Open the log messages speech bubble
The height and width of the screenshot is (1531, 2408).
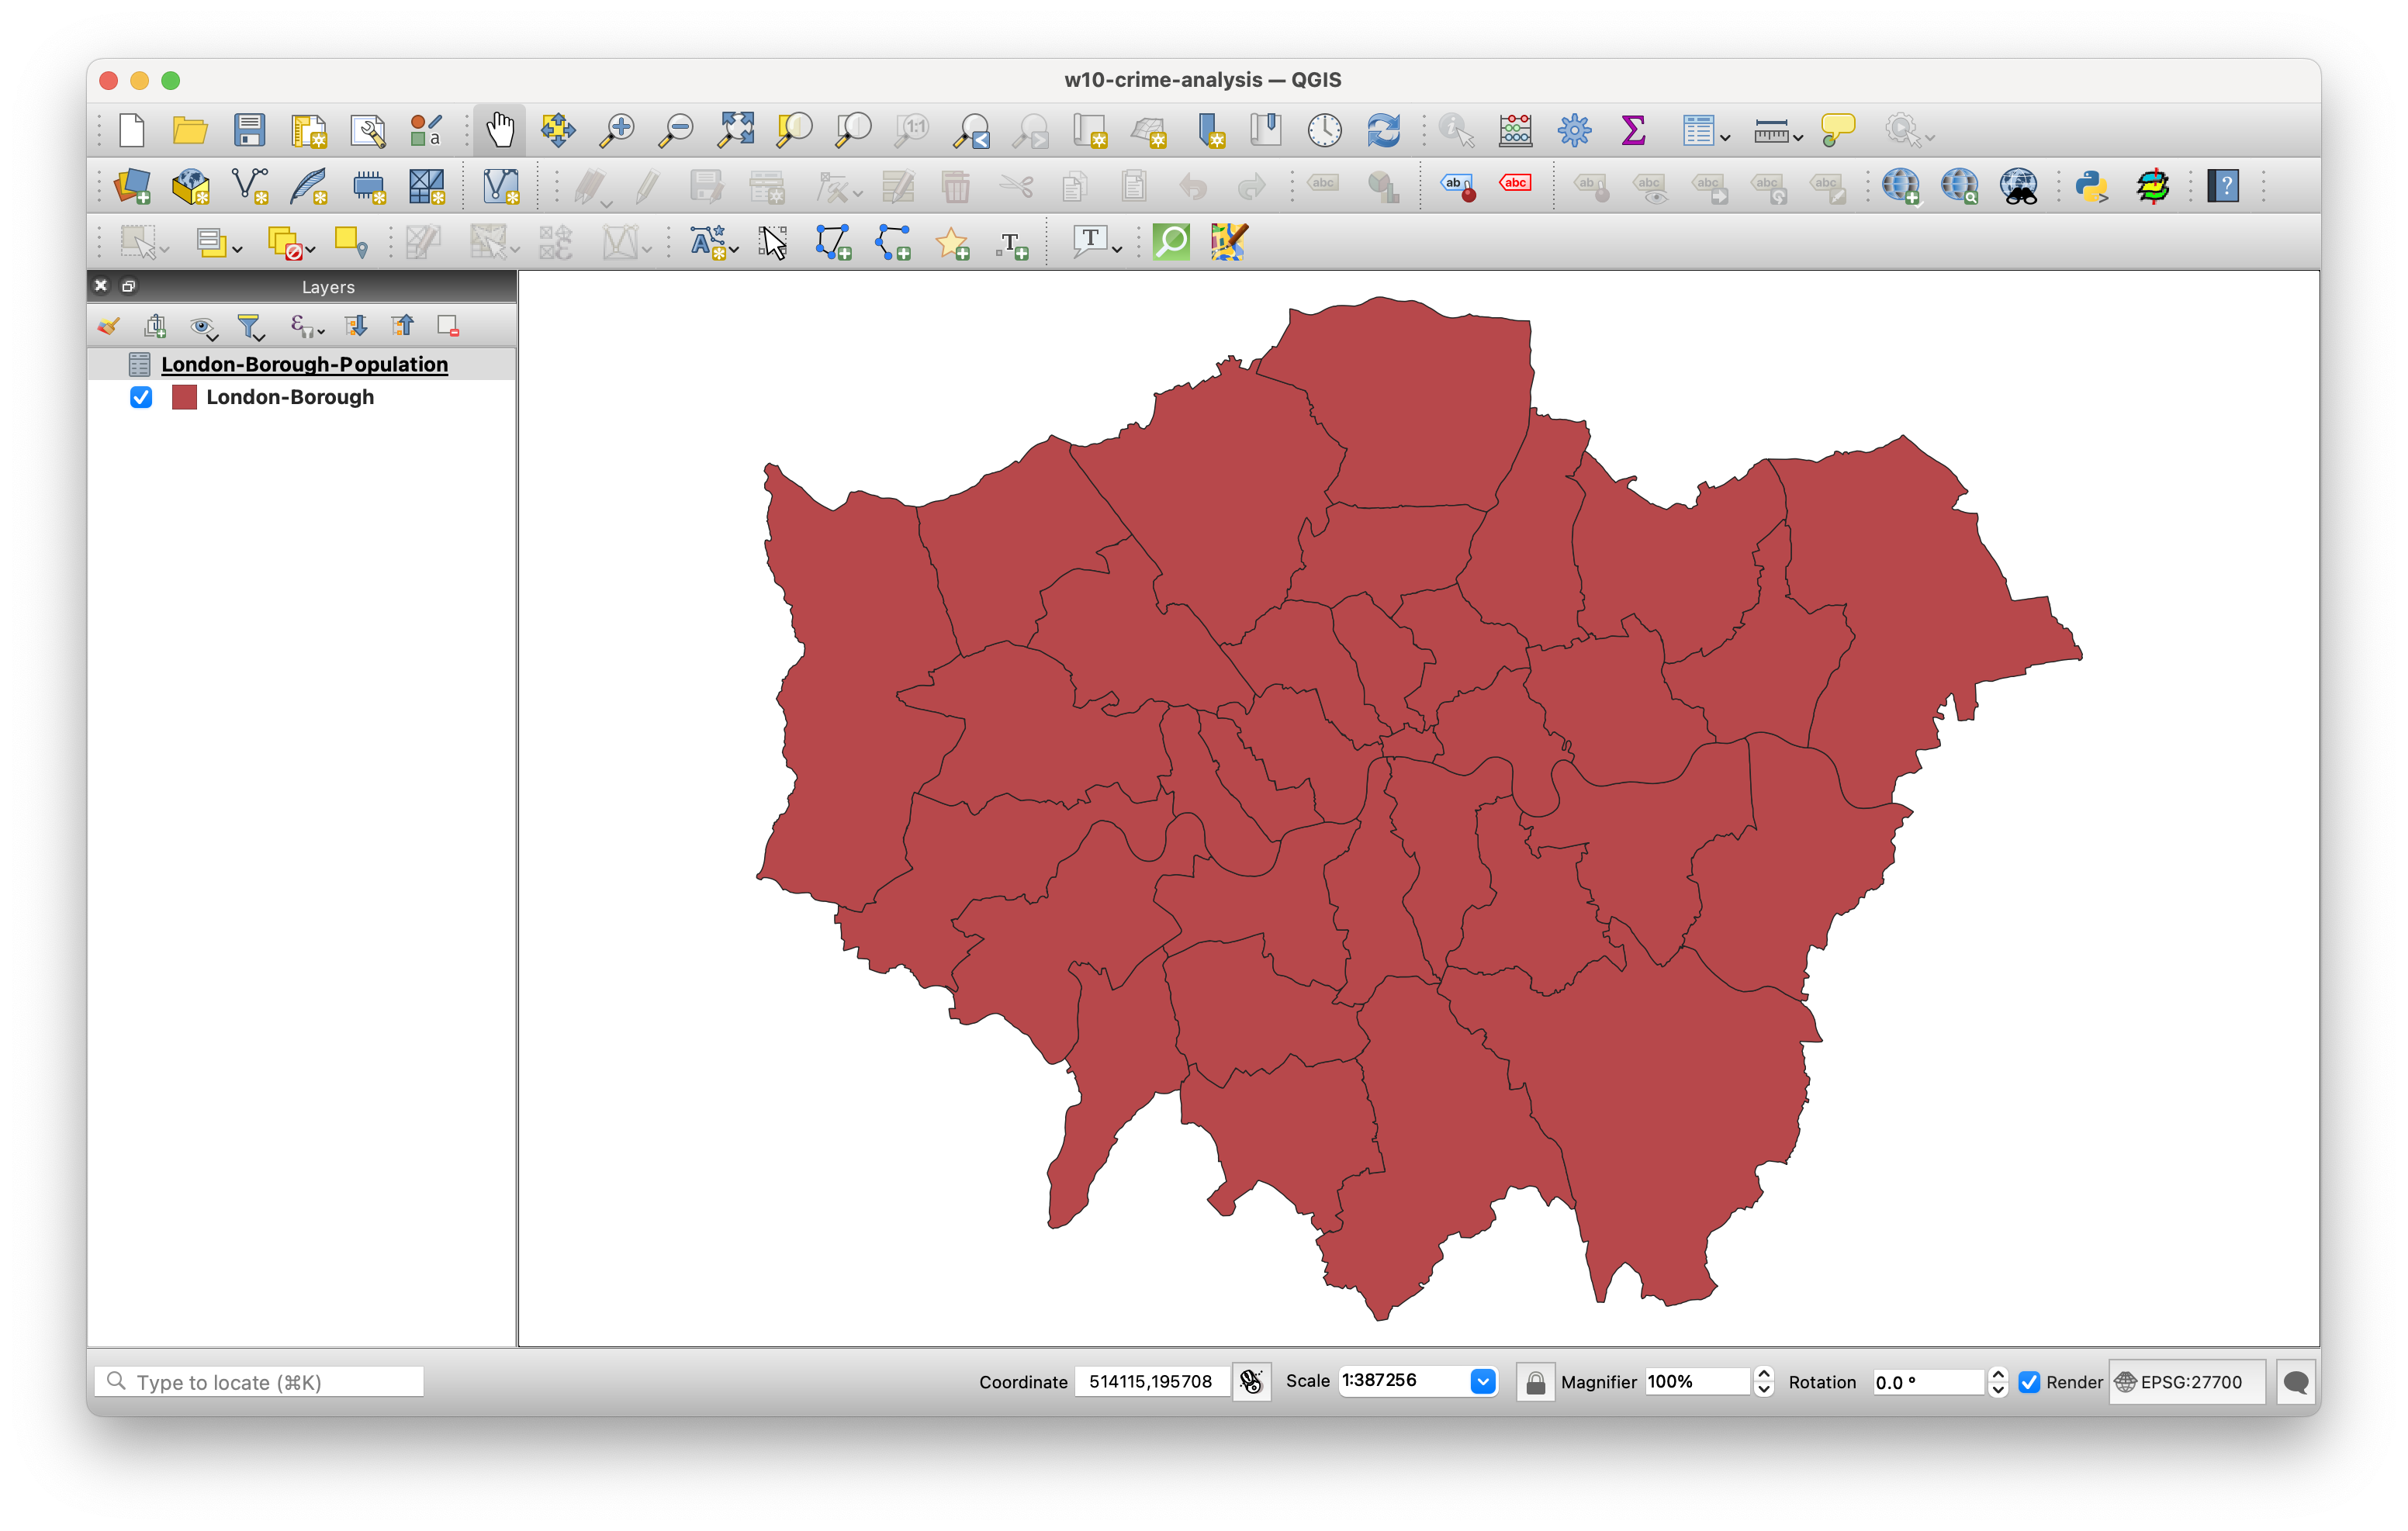click(x=2296, y=1382)
